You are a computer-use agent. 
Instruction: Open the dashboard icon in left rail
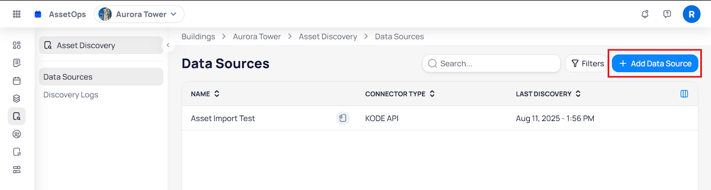(17, 45)
